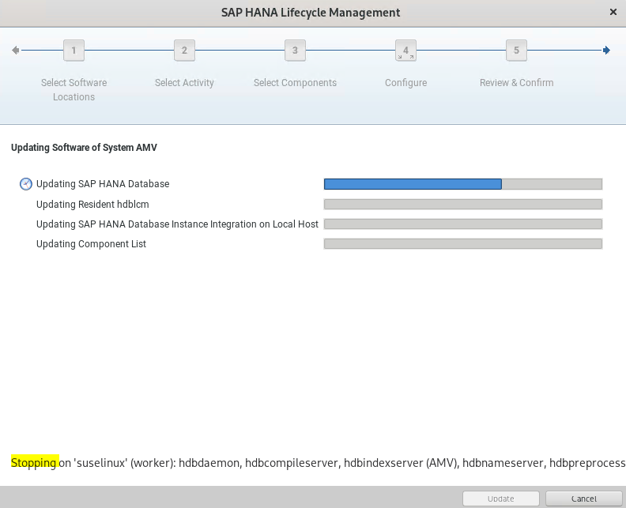Click 'Review & Confirm' step label
The height and width of the screenshot is (508, 626).
(516, 83)
